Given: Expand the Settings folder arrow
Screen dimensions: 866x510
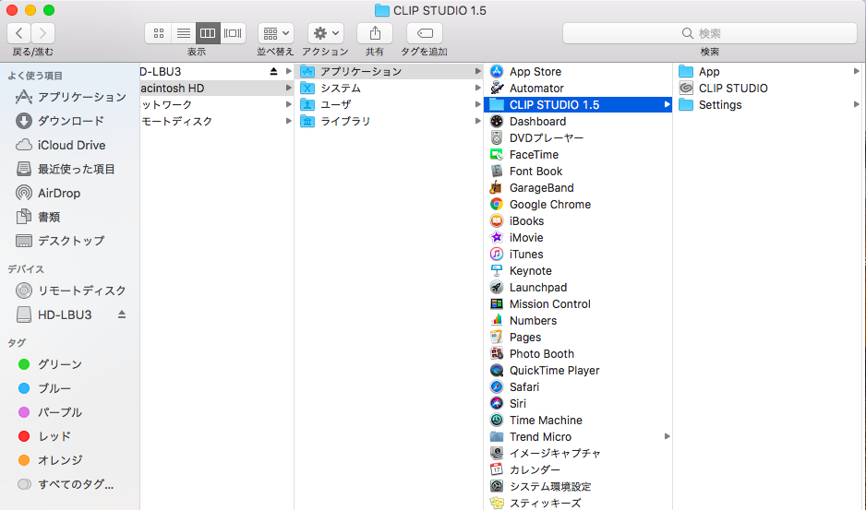Looking at the screenshot, I should pyautogui.click(x=856, y=104).
